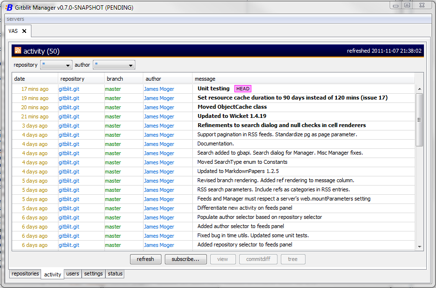The width and height of the screenshot is (436, 288).
Task: Switch to the users tab
Action: click(73, 274)
